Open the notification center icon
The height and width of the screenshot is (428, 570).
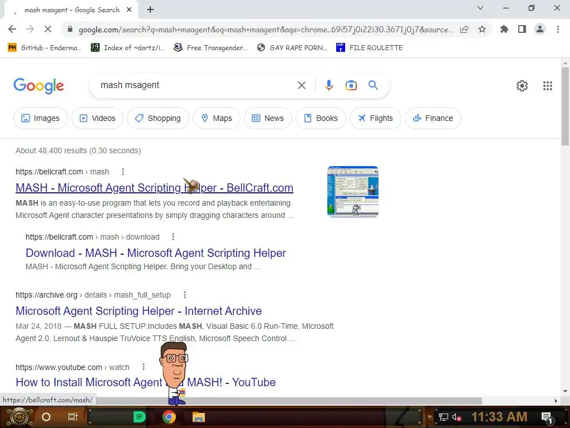(x=547, y=417)
